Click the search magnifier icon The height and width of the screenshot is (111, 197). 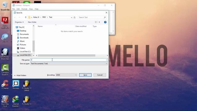pyautogui.click(x=105, y=17)
